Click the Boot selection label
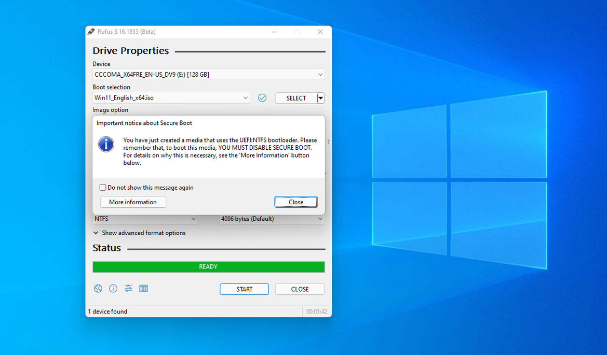607x355 pixels. 112,87
